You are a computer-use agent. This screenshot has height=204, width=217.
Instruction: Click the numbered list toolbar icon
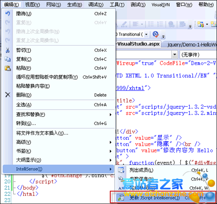[160, 24]
